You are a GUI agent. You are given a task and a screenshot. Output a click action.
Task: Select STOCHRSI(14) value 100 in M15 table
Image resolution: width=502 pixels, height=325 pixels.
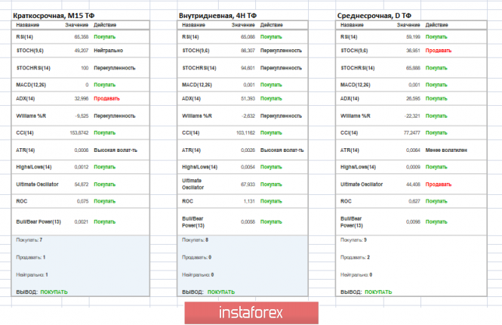click(x=85, y=68)
